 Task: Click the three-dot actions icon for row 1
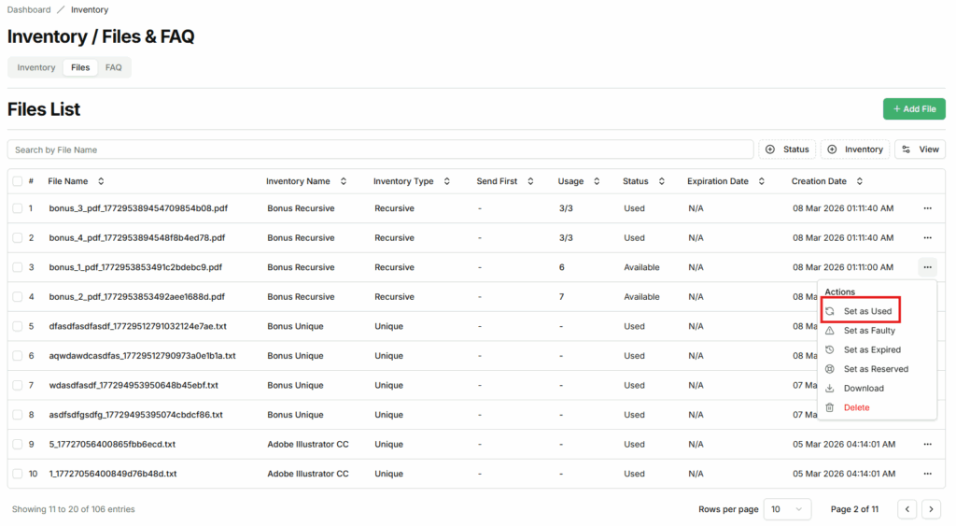[x=926, y=208]
